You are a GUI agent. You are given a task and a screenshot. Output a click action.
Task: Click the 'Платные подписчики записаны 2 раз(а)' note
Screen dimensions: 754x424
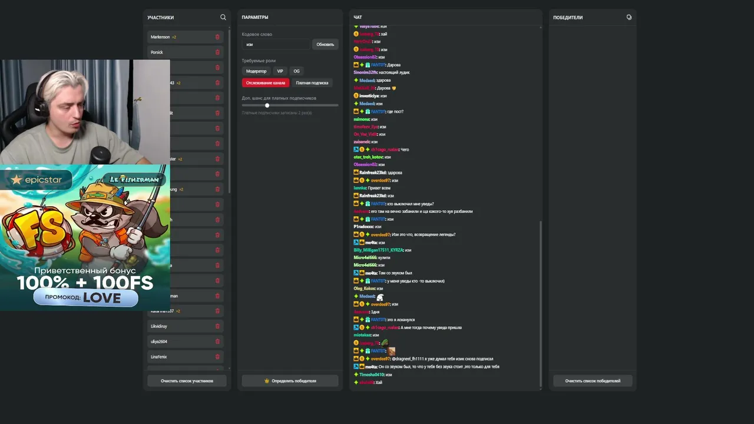(x=277, y=113)
